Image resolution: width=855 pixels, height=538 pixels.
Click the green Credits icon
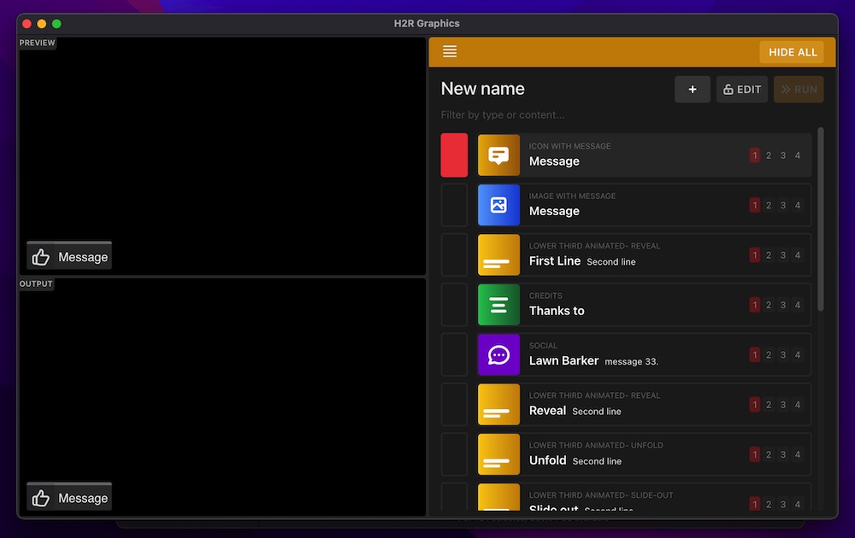(498, 305)
